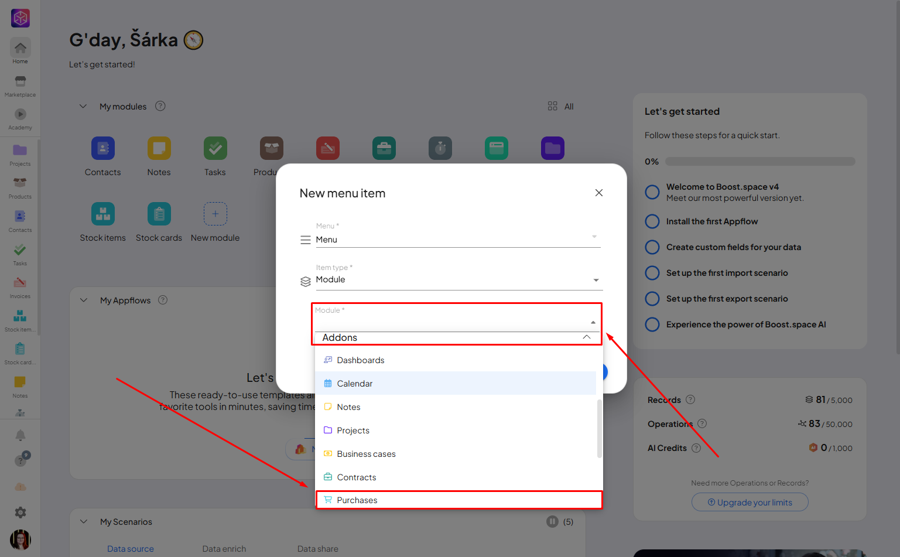Open the settings gear in sidebar
900x557 pixels.
(20, 512)
